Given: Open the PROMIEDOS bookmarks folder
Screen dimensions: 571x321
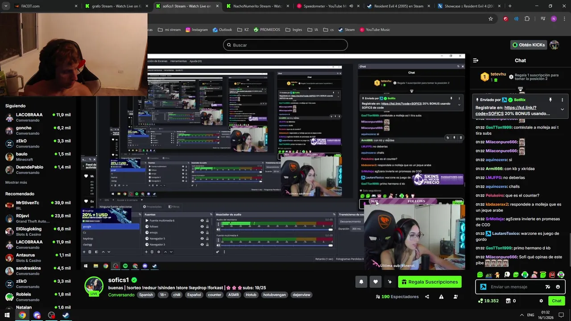Looking at the screenshot, I should 267,30.
